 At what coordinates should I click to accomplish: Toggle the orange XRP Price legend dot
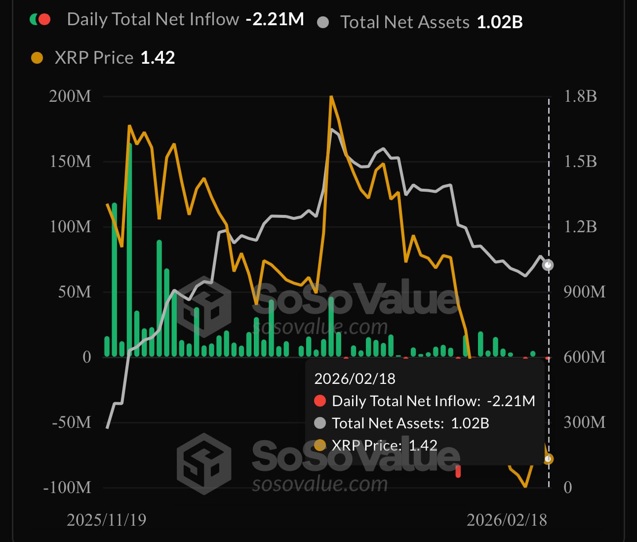tap(37, 58)
